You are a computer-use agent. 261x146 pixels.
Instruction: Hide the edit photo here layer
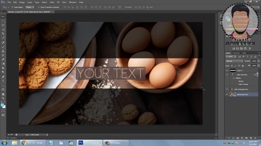coord(227,94)
